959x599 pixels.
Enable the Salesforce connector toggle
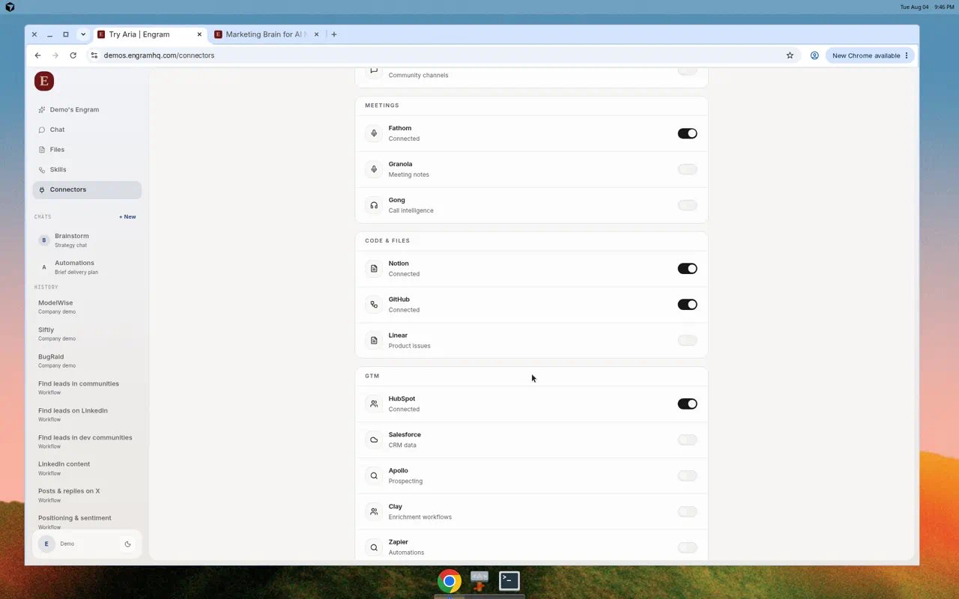click(x=687, y=440)
